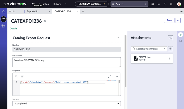Clear the attachment search with the X
The image size is (184, 109).
[x=164, y=49]
